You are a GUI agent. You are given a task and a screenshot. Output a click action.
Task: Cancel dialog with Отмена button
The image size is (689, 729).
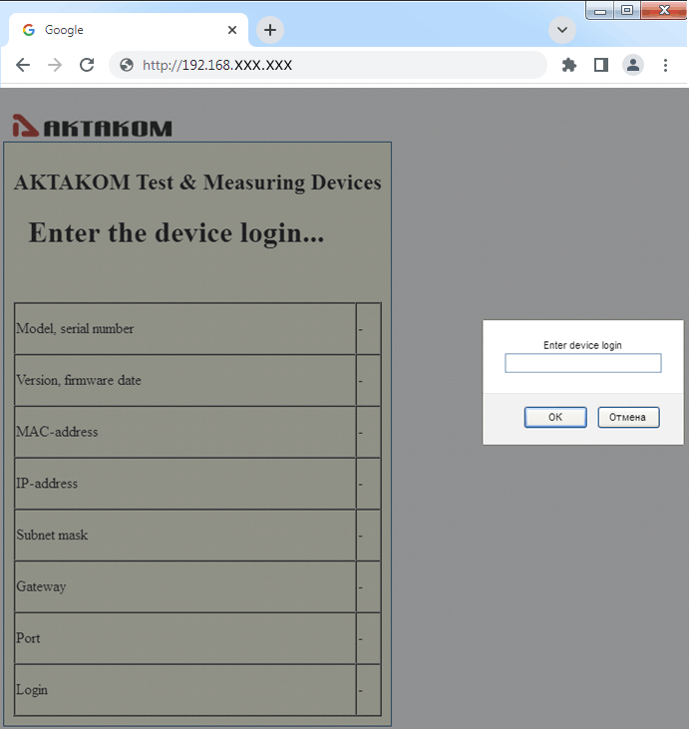pyautogui.click(x=628, y=417)
